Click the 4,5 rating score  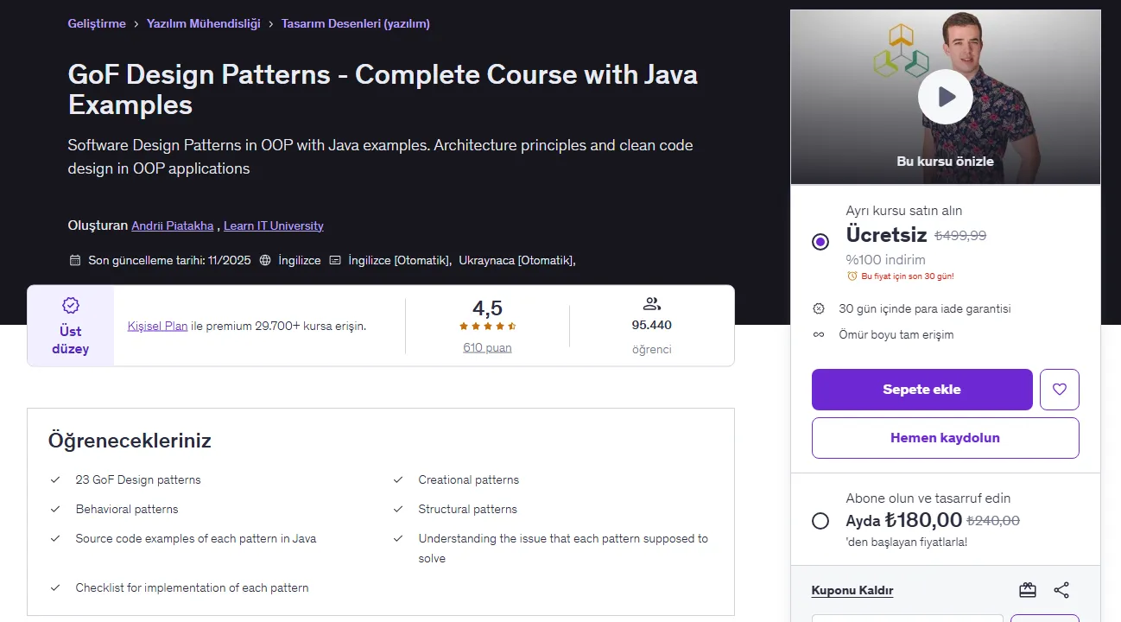coord(487,308)
